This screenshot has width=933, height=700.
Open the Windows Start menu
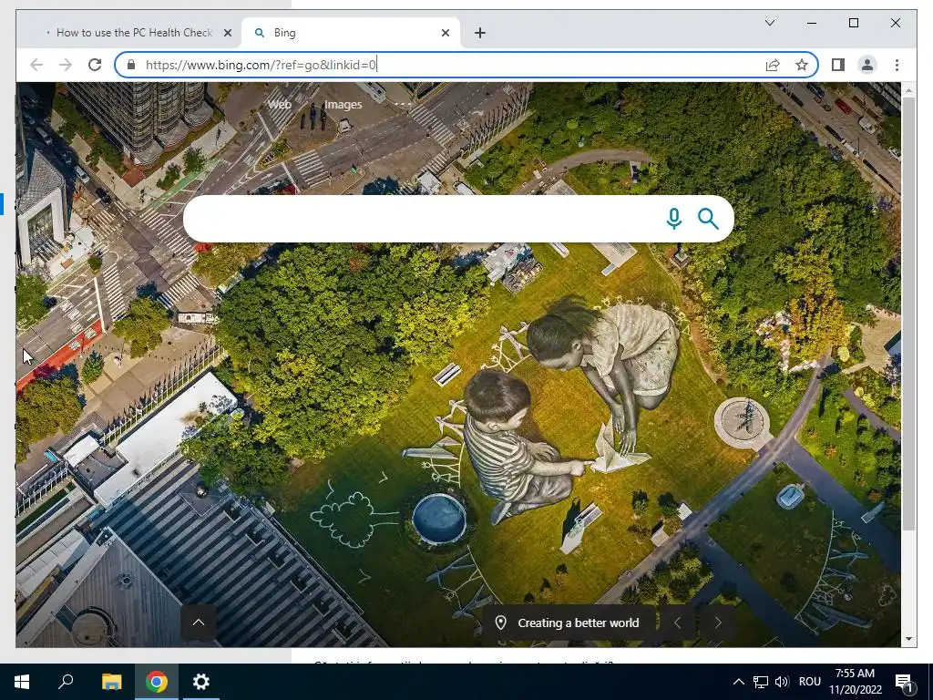pos(22,682)
